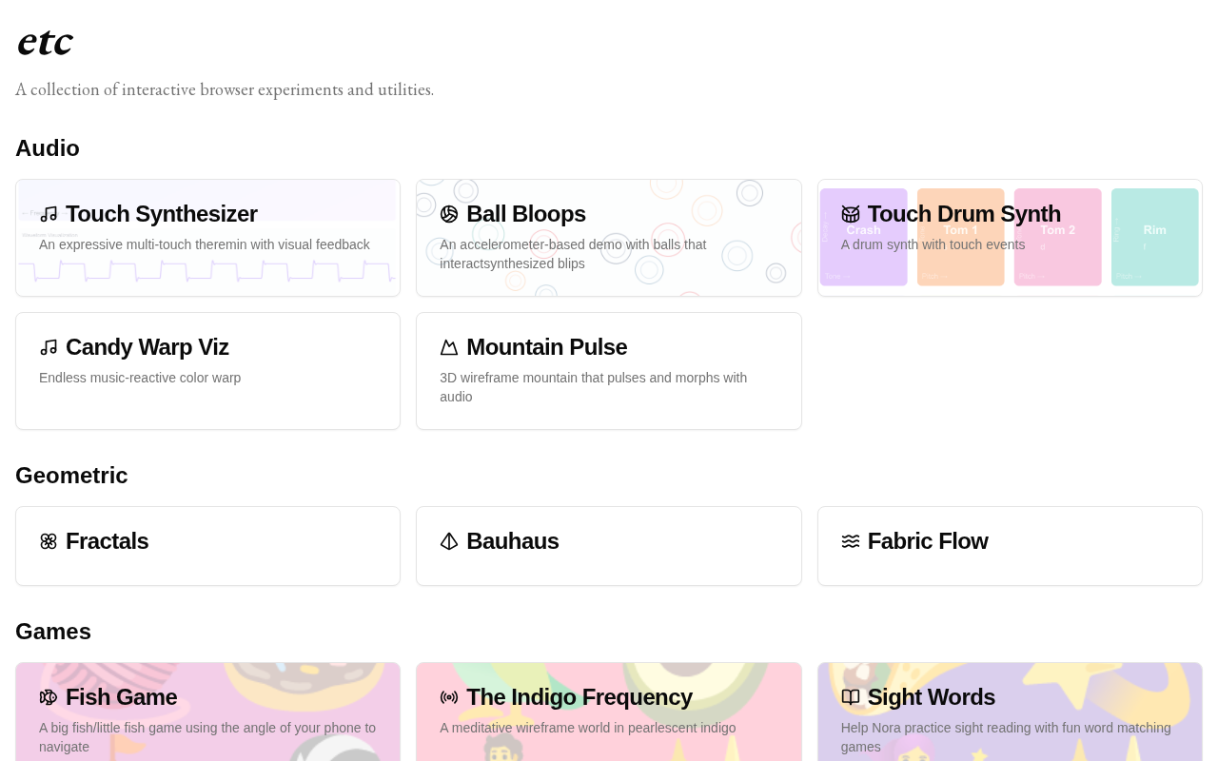The image size is (1218, 761).
Task: Click the music note icon beside Touch Synthesizer
Action: tap(49, 214)
